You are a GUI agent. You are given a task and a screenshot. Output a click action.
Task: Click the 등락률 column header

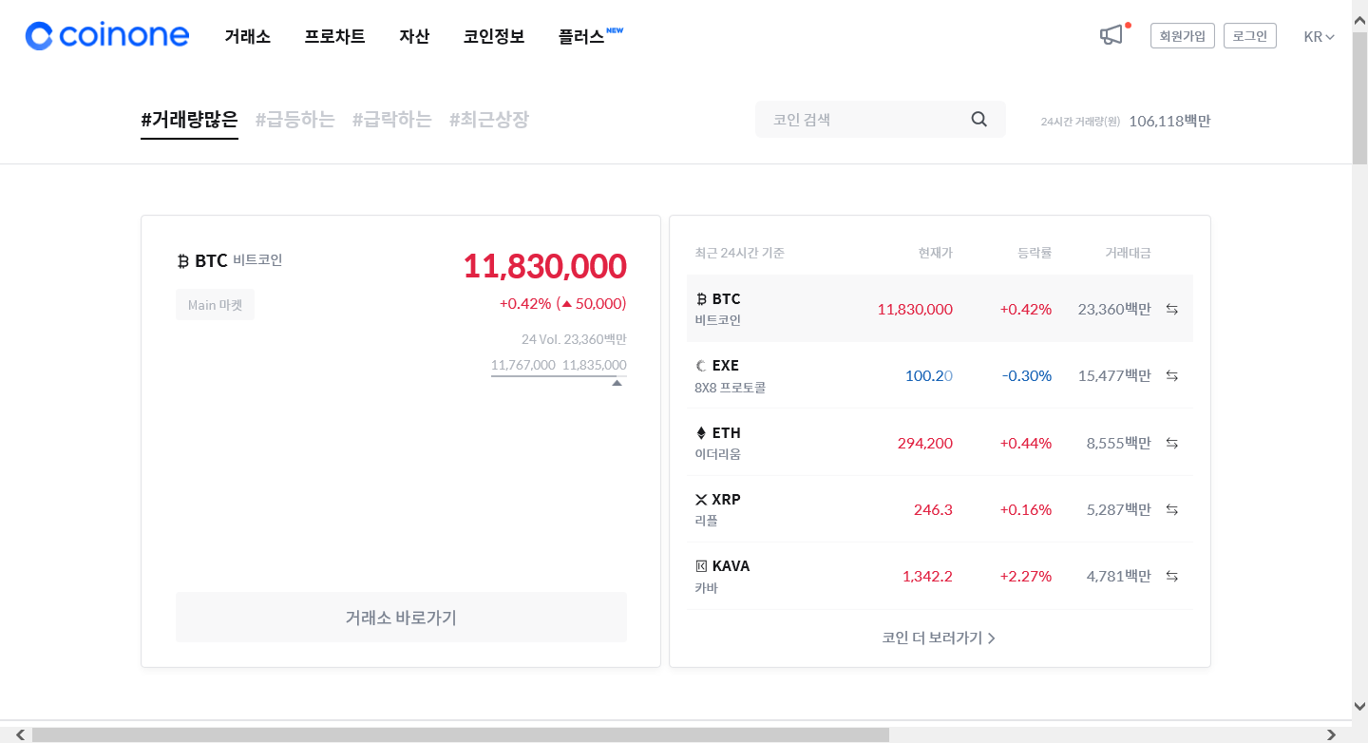(x=1035, y=253)
